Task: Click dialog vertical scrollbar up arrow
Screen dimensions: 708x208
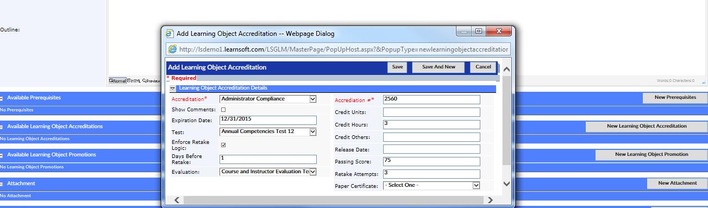Action: tap(507, 69)
